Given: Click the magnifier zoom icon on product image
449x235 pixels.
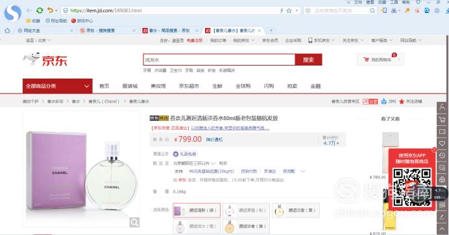Looking at the screenshot, I should tap(134, 222).
